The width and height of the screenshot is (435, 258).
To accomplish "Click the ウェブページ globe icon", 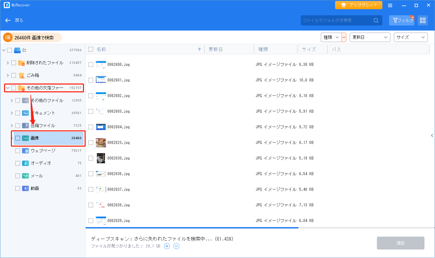I will (x=25, y=151).
